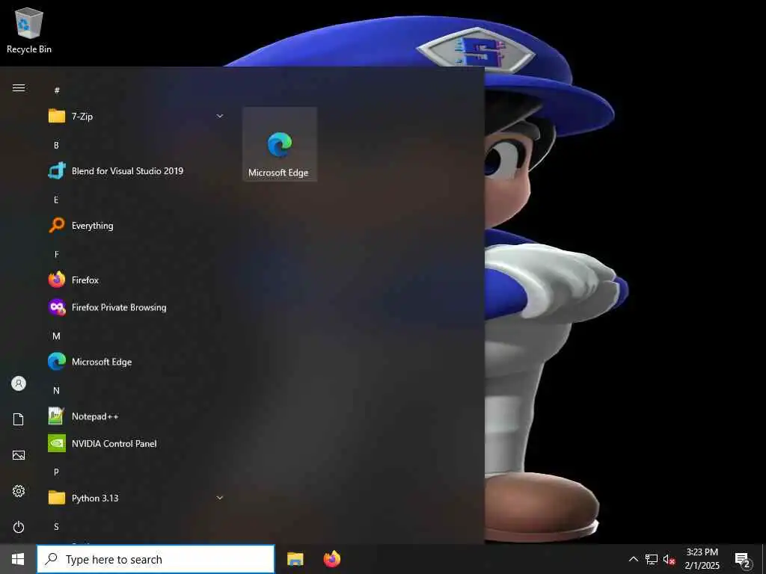Click the S letter group header
The image size is (766, 574).
pyautogui.click(x=56, y=527)
